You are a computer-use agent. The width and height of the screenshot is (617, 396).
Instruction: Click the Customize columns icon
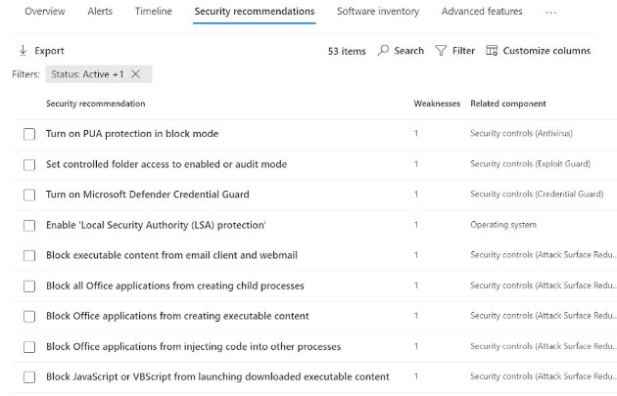(492, 51)
